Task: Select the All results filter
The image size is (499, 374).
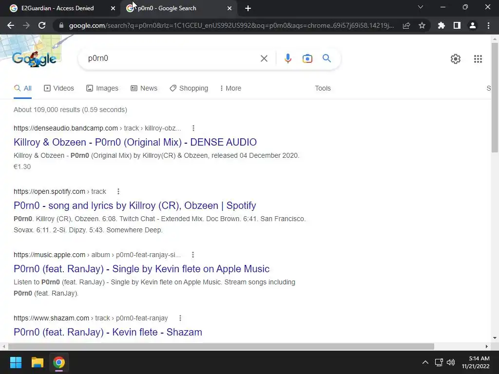Action: (22, 89)
